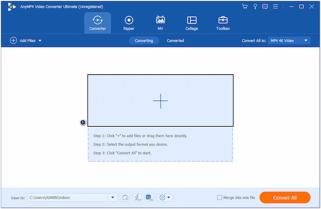
Task: Toggle the lightning fast conversion icon
Action: click(x=137, y=198)
